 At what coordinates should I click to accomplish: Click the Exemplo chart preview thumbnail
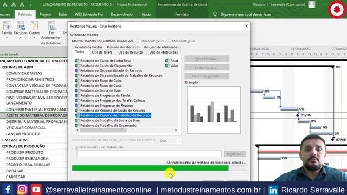pyautogui.click(x=214, y=110)
